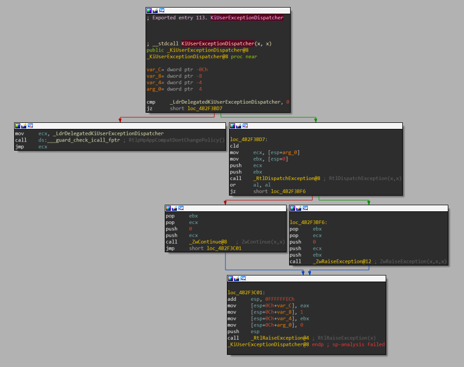Click set node color icon on entry node

(x=149, y=11)
